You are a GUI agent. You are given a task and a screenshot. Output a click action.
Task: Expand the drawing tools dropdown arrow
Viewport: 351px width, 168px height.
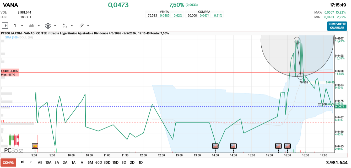(88, 26)
